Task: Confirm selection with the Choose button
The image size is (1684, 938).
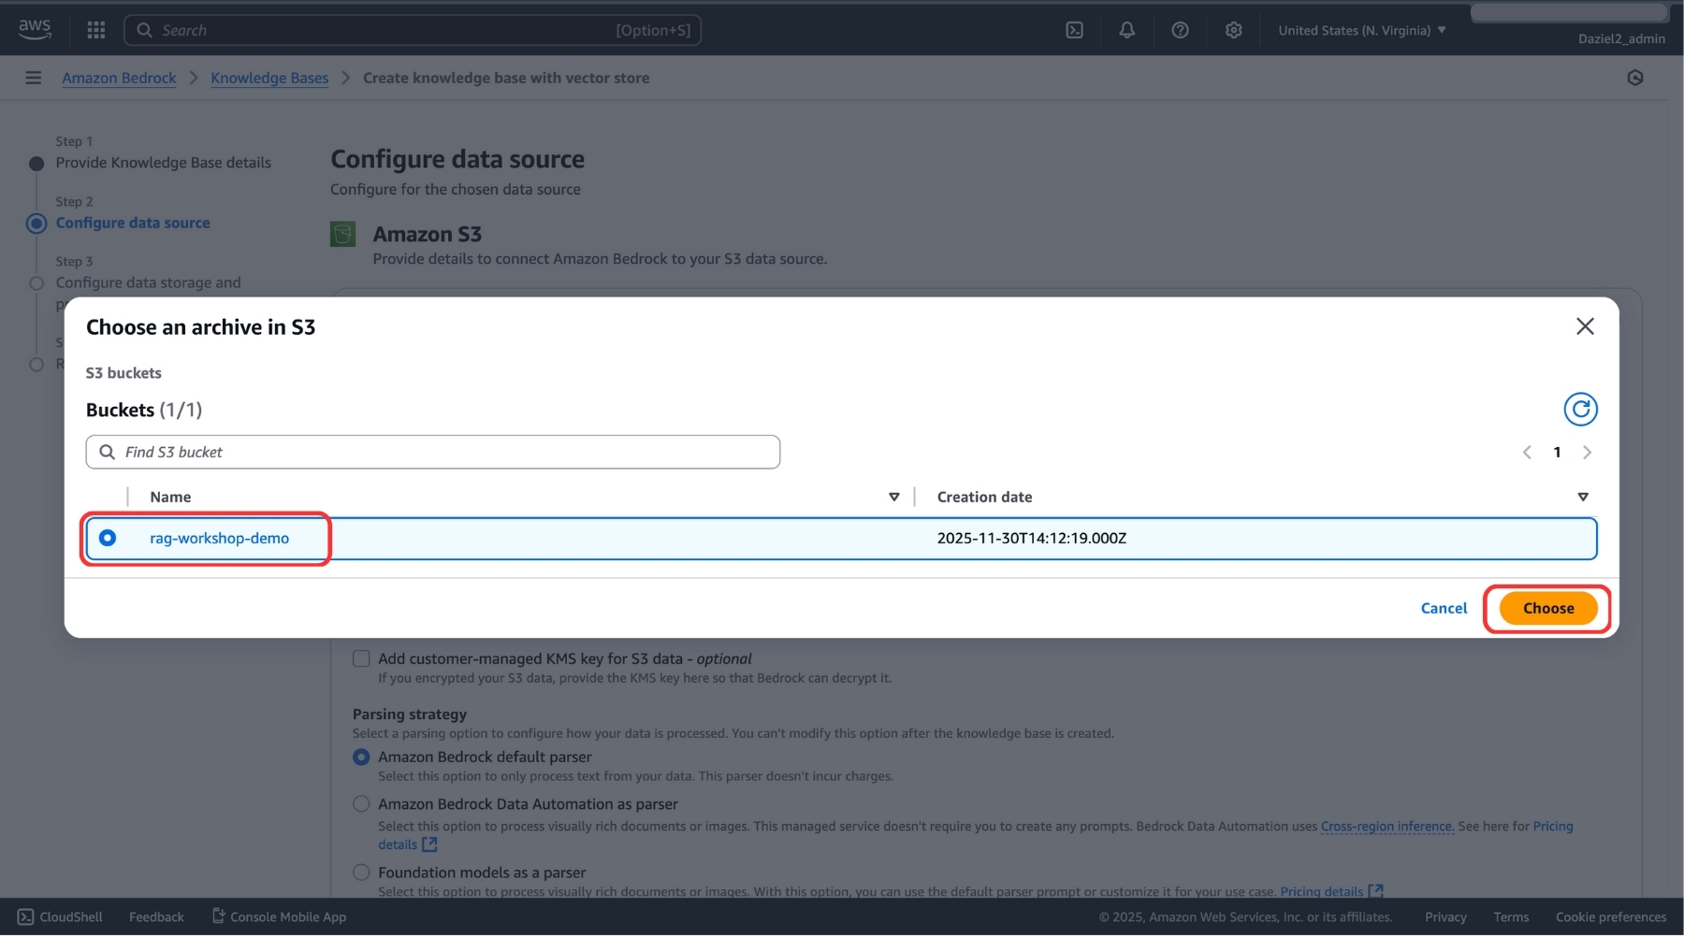Action: 1546,608
